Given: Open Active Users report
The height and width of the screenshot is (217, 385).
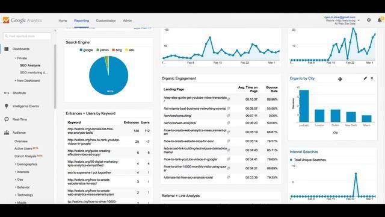Looking at the screenshot, I should pos(23,149).
